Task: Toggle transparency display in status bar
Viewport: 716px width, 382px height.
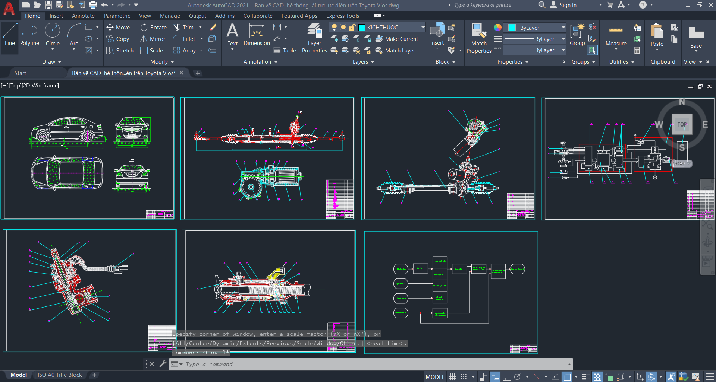Action: point(597,377)
